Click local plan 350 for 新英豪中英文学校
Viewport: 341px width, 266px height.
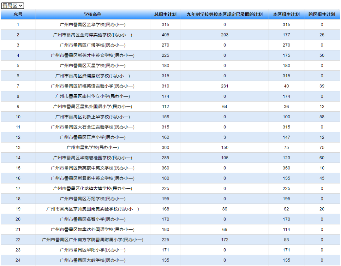[286, 168]
